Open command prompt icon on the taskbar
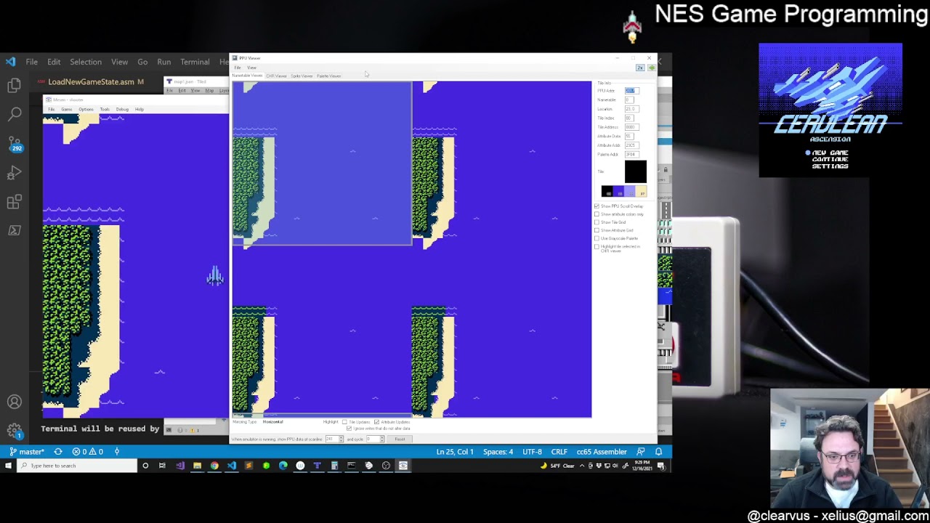This screenshot has height=523, width=930. pyautogui.click(x=352, y=466)
